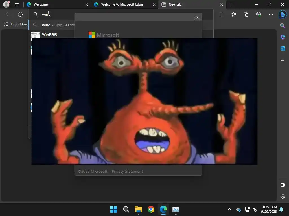This screenshot has width=289, height=216.
Task: Open sidebar settings gear
Action: click(283, 196)
